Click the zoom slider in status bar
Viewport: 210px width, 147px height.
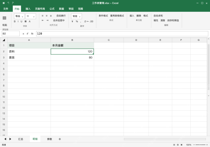200,145
